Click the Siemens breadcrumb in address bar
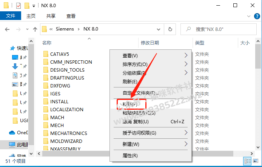262x167 pixels. tap(65, 29)
